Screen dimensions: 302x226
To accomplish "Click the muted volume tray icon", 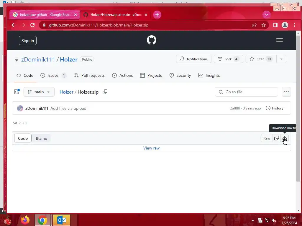I will pyautogui.click(x=274, y=220).
